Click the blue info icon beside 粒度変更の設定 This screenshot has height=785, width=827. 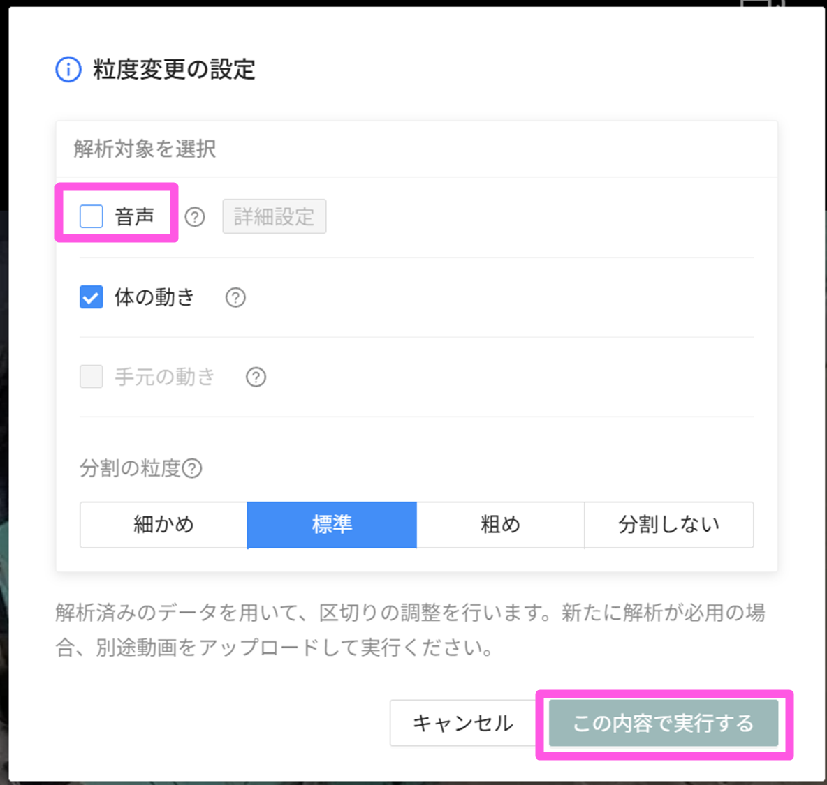(68, 70)
